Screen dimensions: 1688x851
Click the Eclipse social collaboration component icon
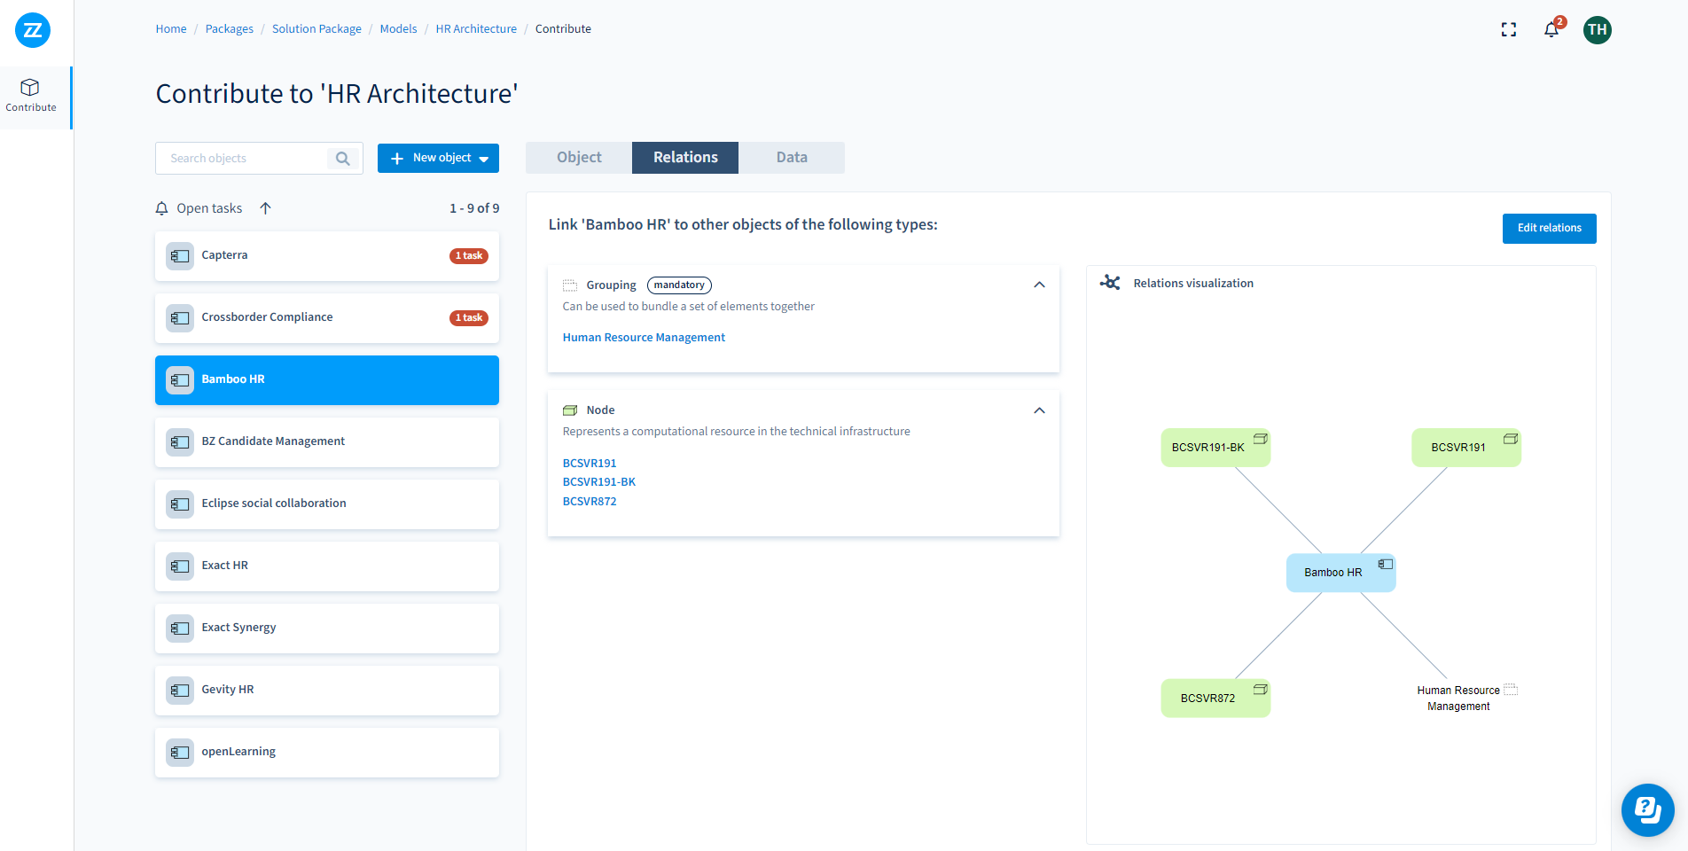tap(180, 504)
